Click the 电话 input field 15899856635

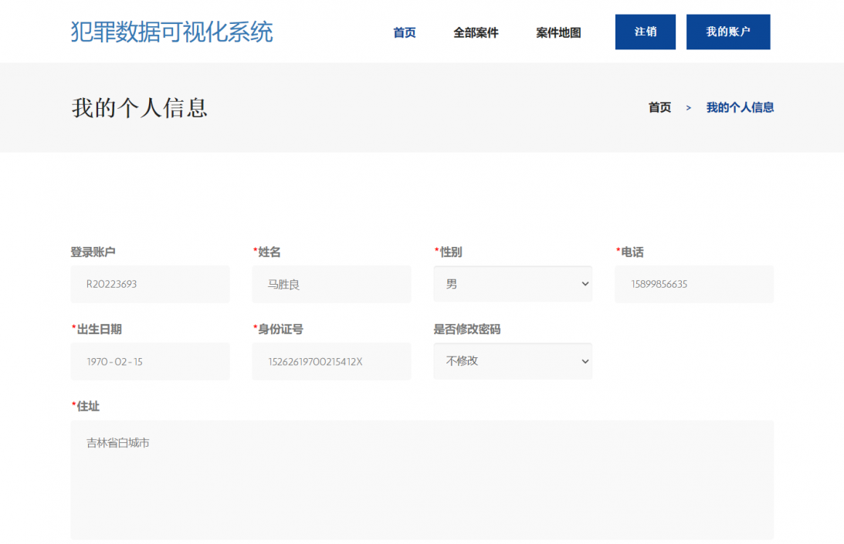[694, 284]
